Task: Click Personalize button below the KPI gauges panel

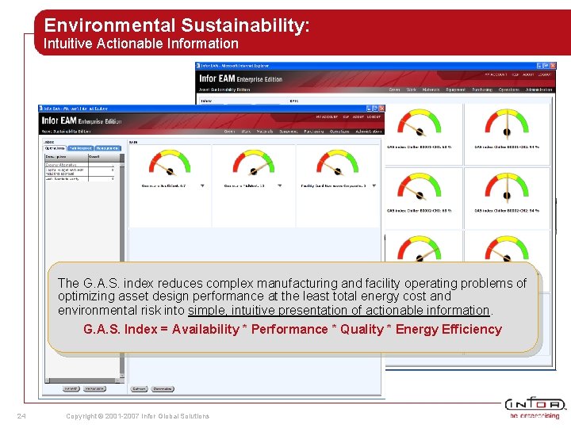Action: click(x=163, y=388)
